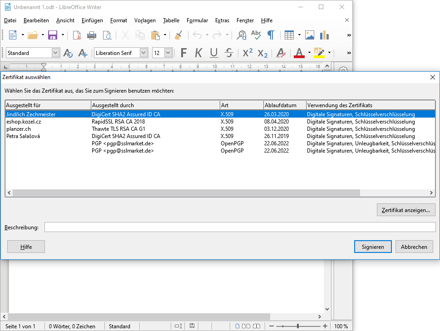Click the certificate list horizontal scrollbar
This screenshot has width=440, height=331.
pos(186,193)
